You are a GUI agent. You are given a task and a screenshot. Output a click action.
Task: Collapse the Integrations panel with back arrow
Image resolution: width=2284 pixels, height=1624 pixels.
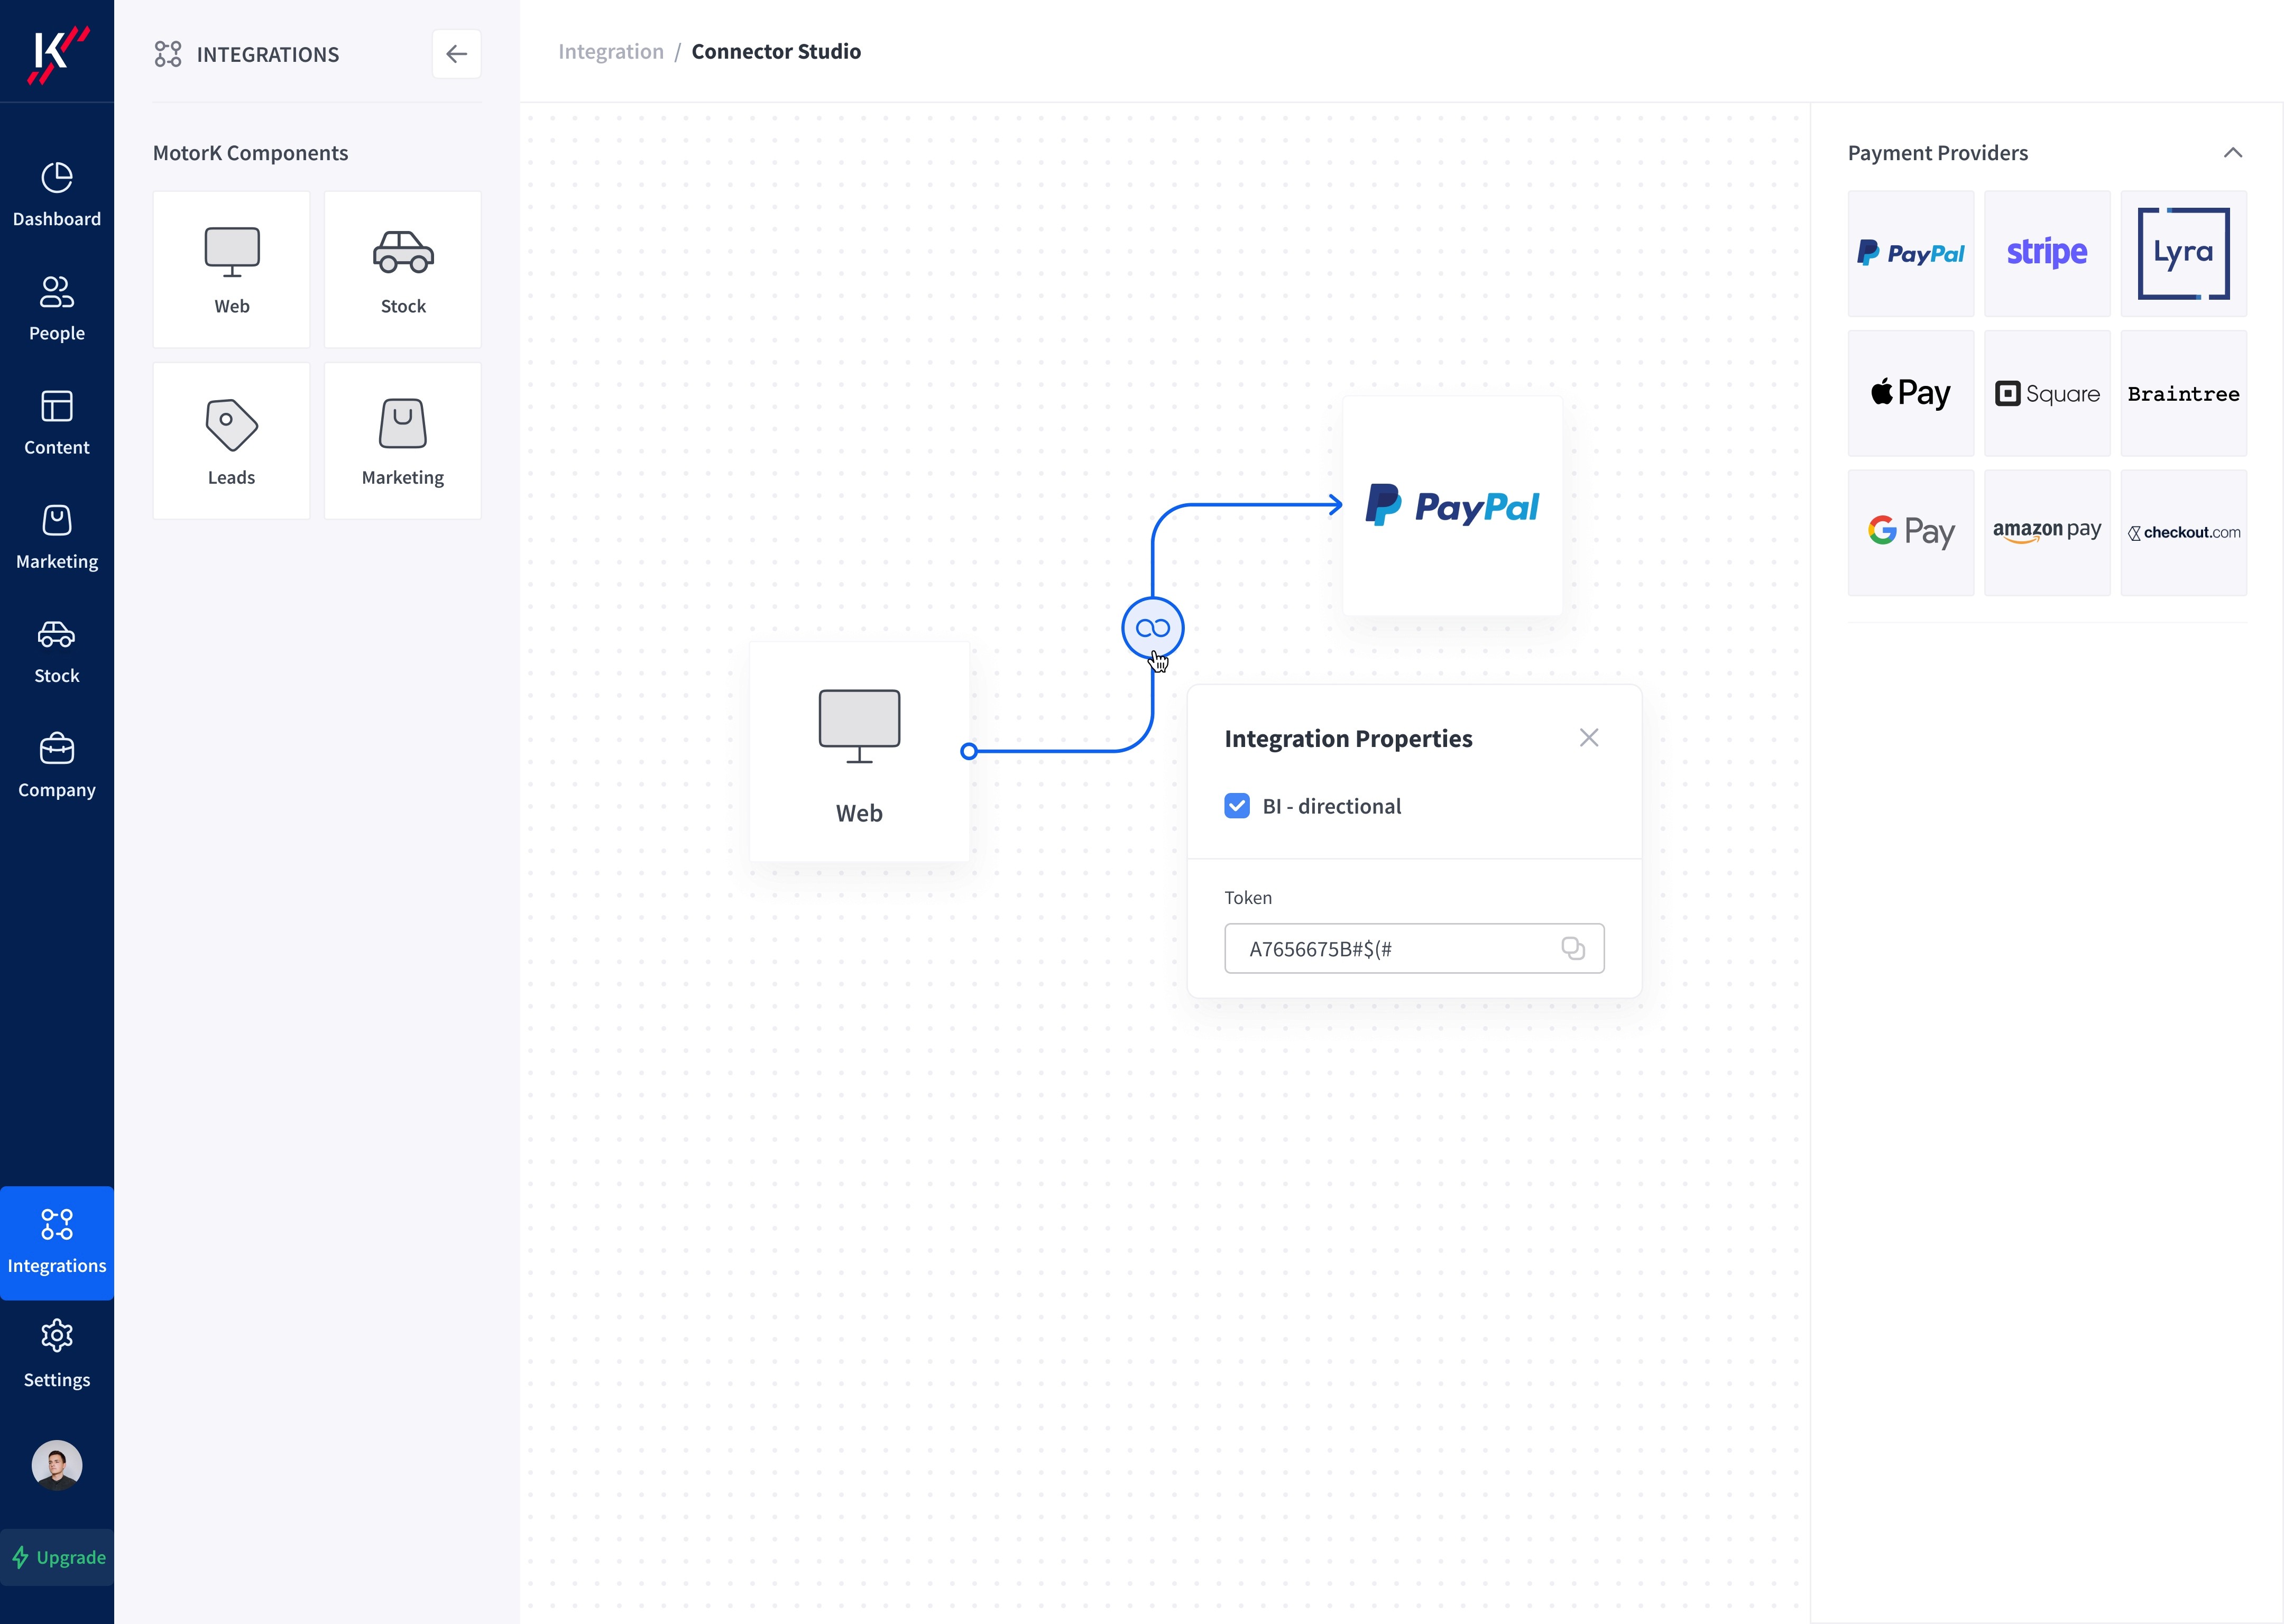456,54
